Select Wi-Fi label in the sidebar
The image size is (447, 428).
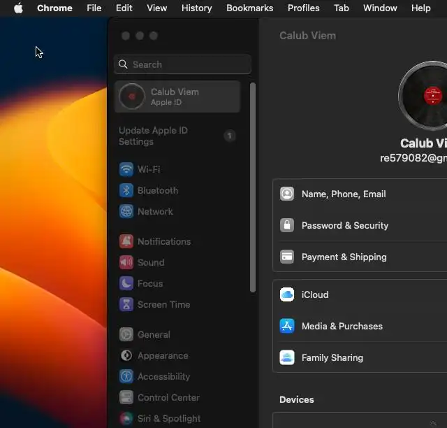pyautogui.click(x=149, y=169)
